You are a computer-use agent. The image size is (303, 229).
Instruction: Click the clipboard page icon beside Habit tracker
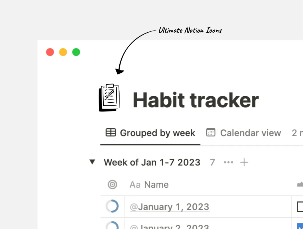(x=109, y=98)
